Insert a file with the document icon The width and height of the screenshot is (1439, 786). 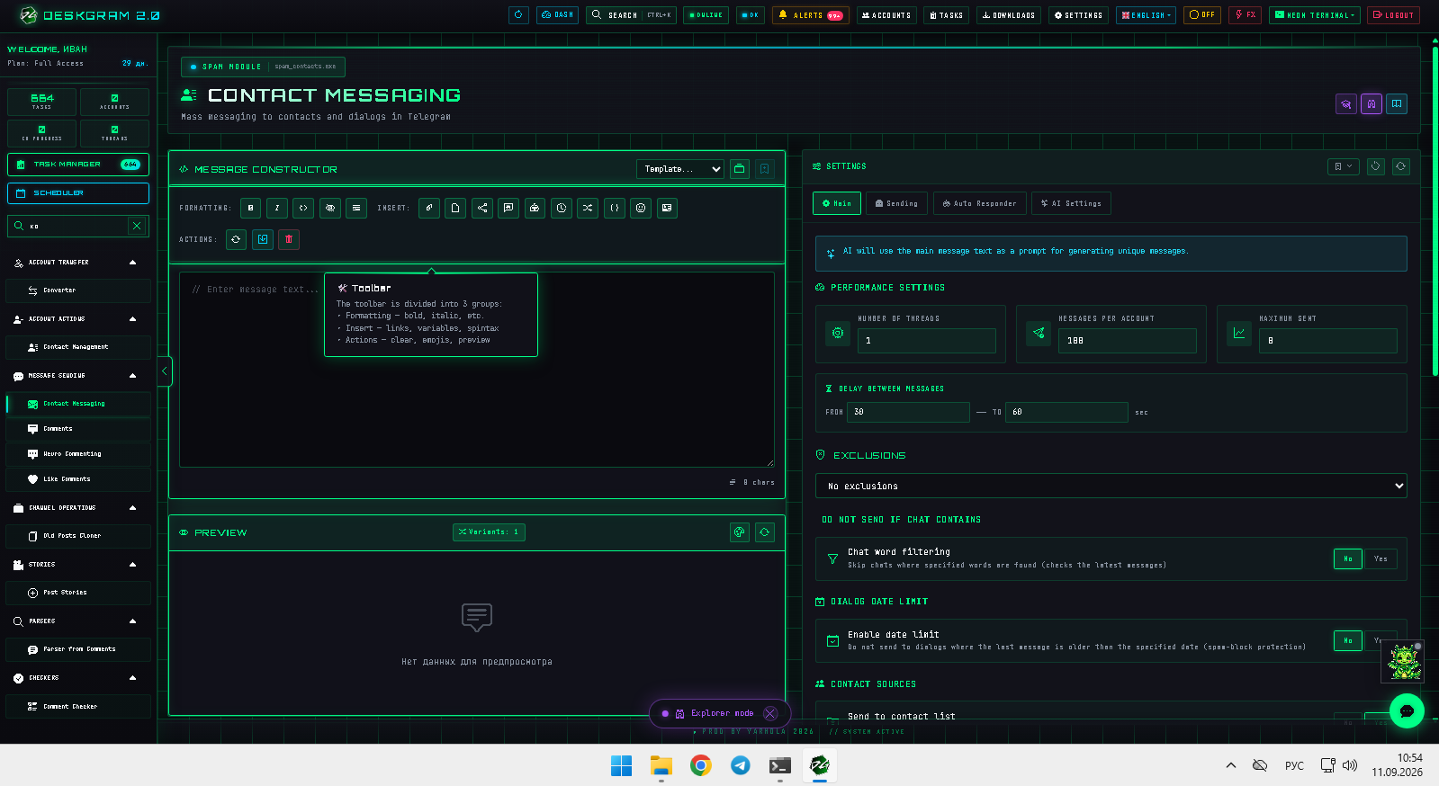click(455, 208)
